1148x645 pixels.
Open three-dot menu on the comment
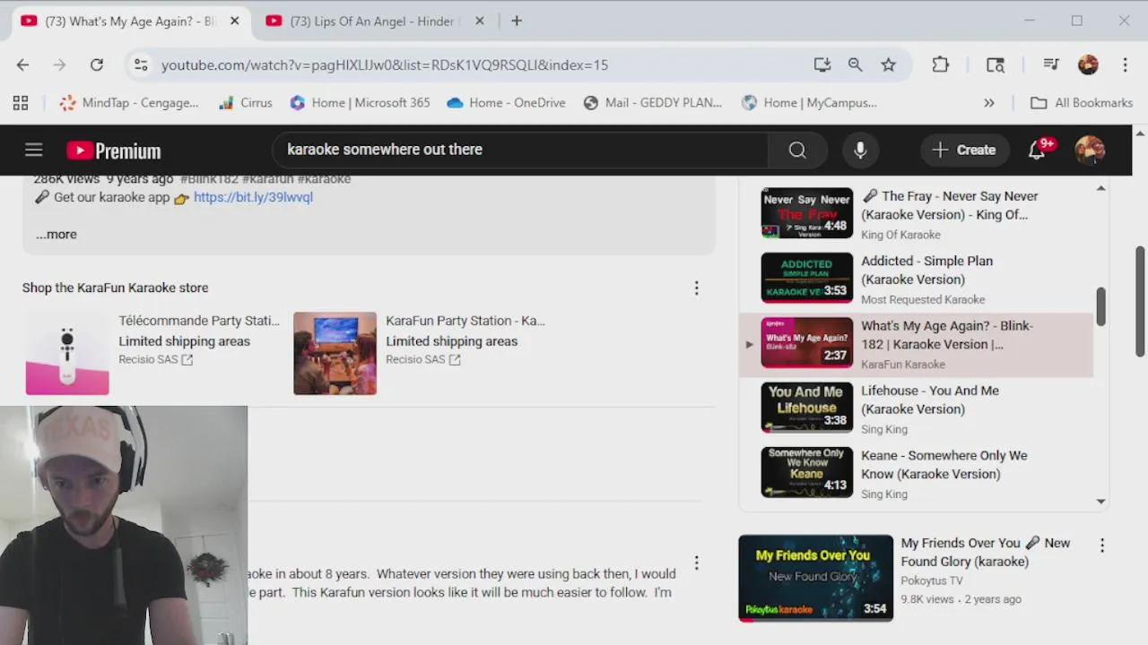[696, 563]
